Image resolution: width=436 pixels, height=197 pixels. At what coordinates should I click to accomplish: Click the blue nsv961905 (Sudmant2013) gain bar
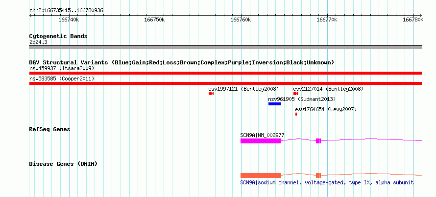tap(275, 104)
